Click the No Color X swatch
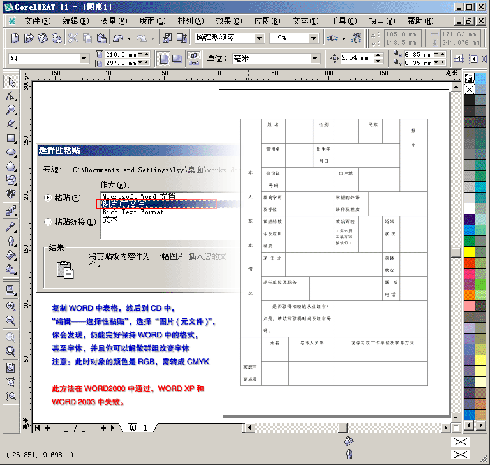Image resolution: width=490 pixels, height=465 pixels. (x=470, y=89)
